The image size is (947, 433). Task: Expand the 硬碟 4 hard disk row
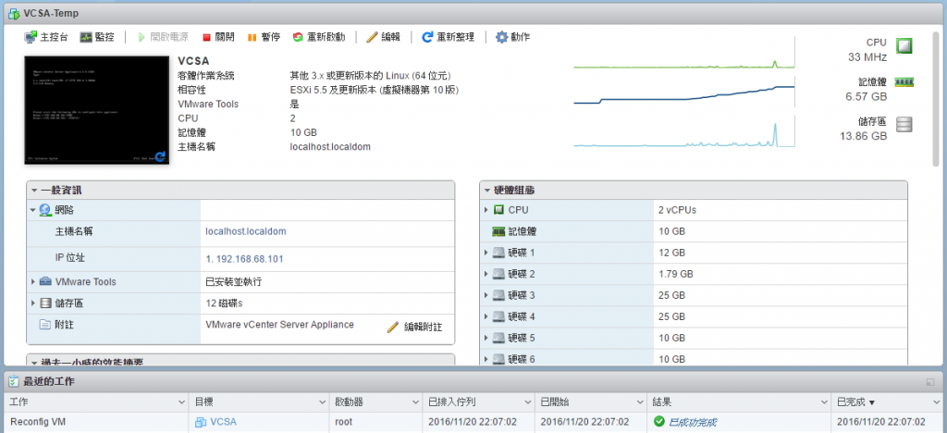coord(486,316)
